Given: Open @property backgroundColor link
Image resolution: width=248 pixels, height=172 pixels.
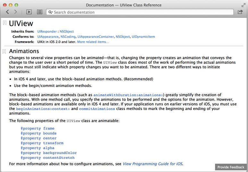Looking at the screenshot, I should [x=49, y=153].
